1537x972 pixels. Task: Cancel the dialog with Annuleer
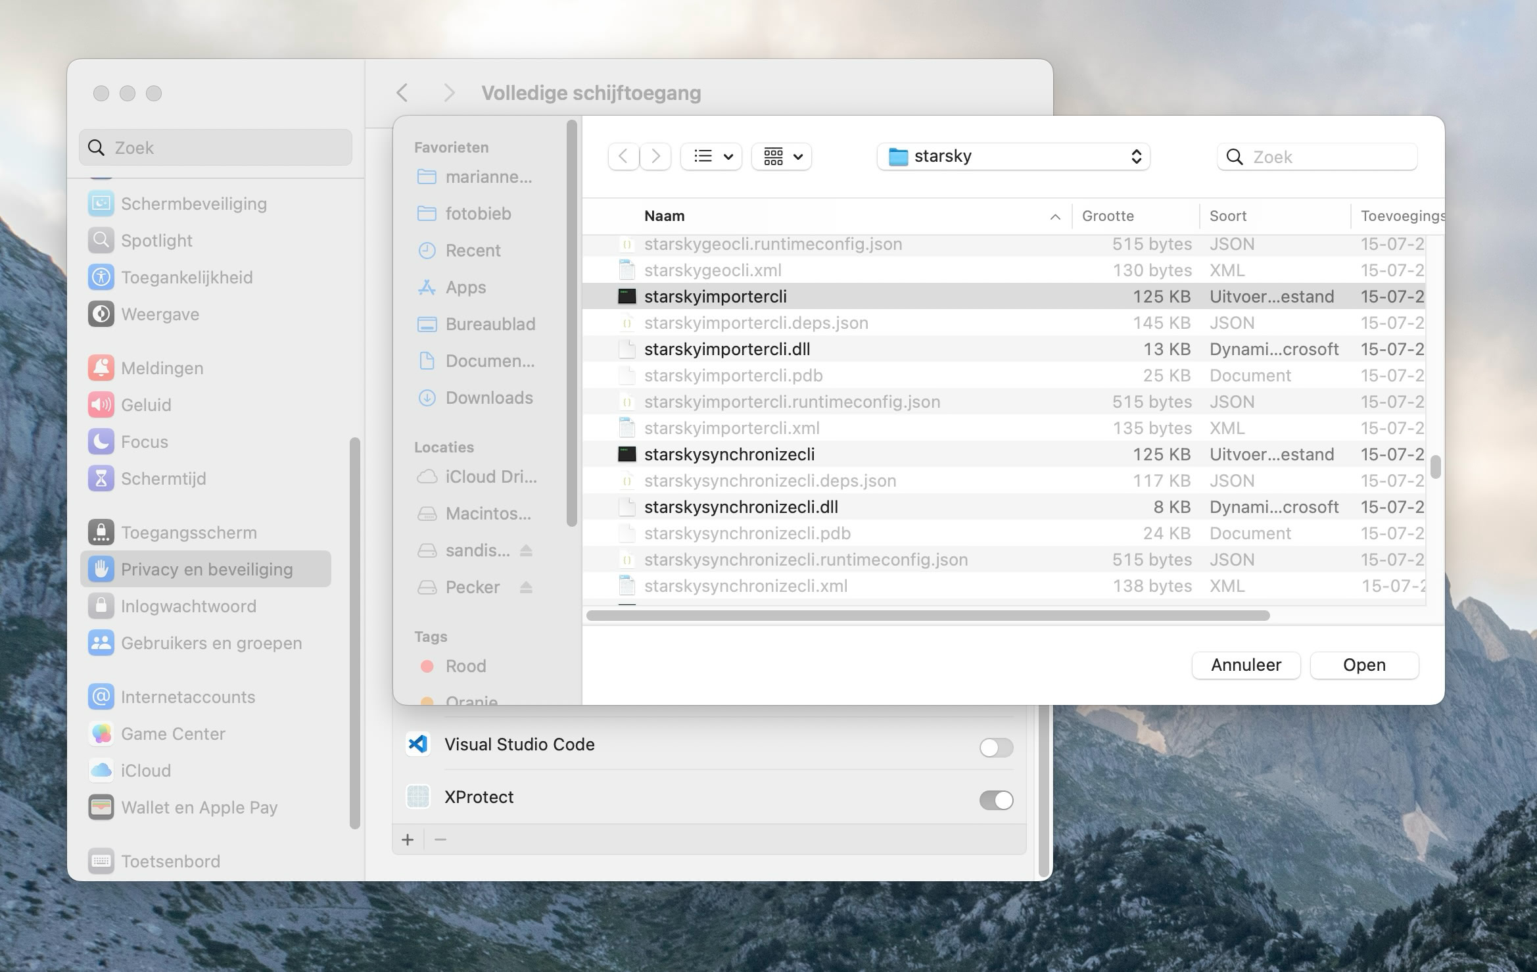pyautogui.click(x=1245, y=665)
